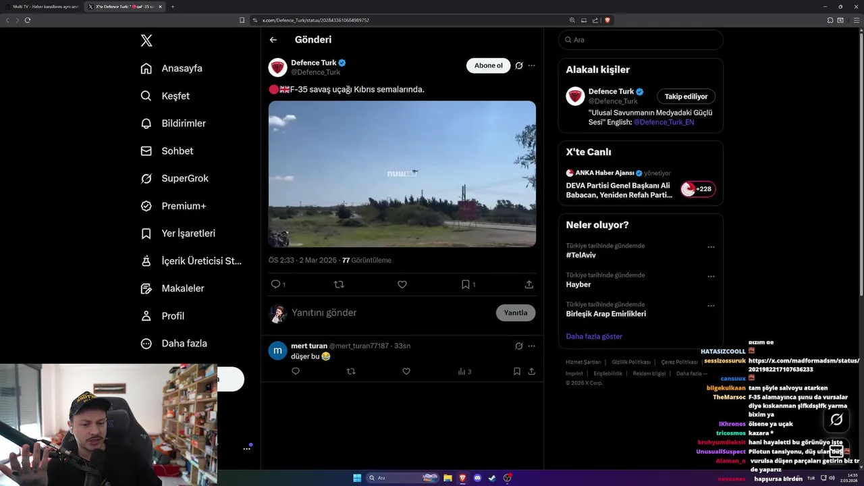The height and width of the screenshot is (486, 864).
Task: Open Sohbet messages
Action: 167,151
